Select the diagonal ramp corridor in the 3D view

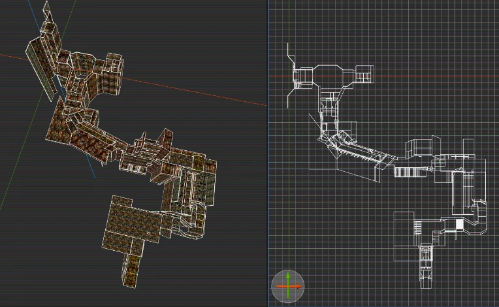click(x=95, y=135)
